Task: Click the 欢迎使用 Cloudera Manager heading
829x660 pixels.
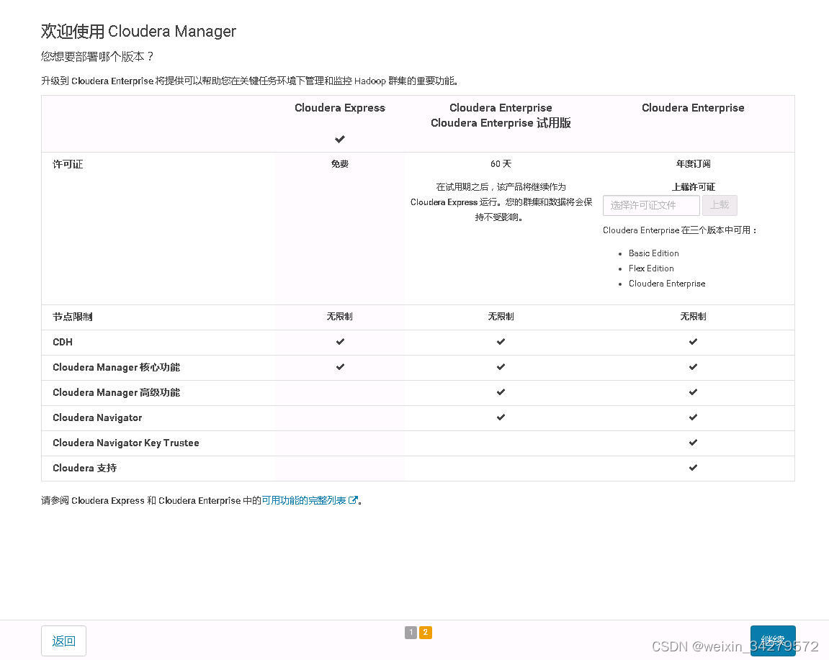Action: [x=138, y=31]
